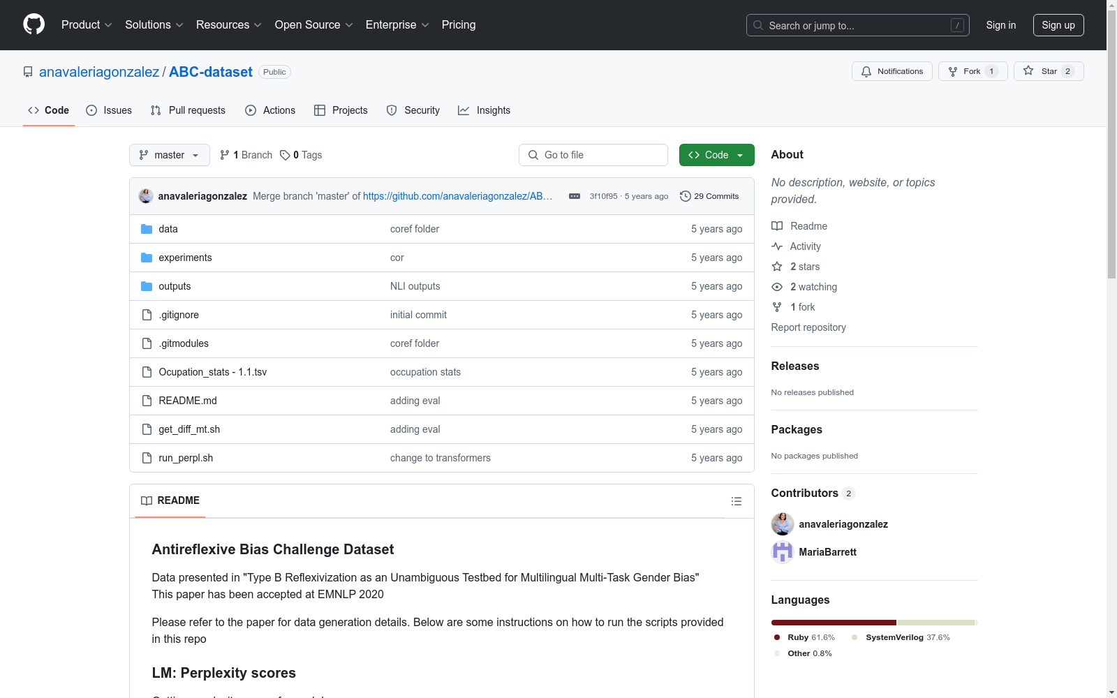Click the get_diff_mt.sh file icon

(x=147, y=429)
